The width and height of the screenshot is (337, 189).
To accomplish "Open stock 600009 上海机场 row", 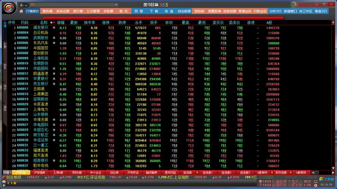I will tap(41, 58).
